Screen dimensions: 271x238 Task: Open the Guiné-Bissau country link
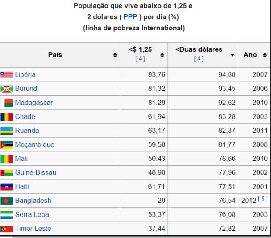tap(36, 172)
